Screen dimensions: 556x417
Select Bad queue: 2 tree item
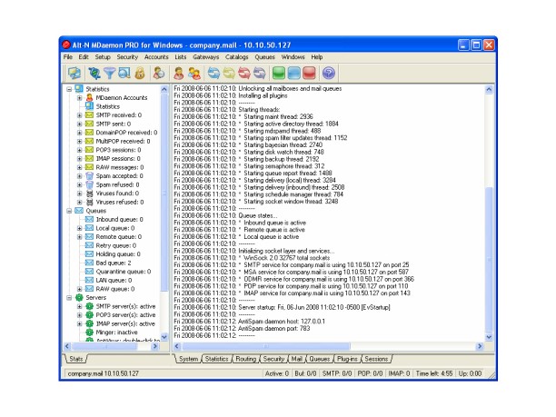114,263
